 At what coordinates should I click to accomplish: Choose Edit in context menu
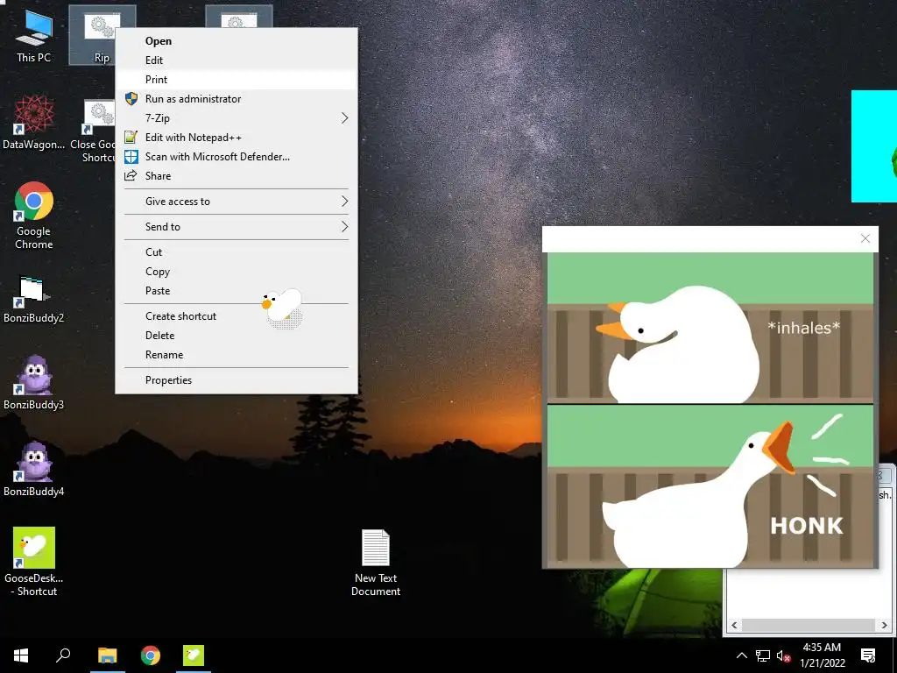(237, 60)
